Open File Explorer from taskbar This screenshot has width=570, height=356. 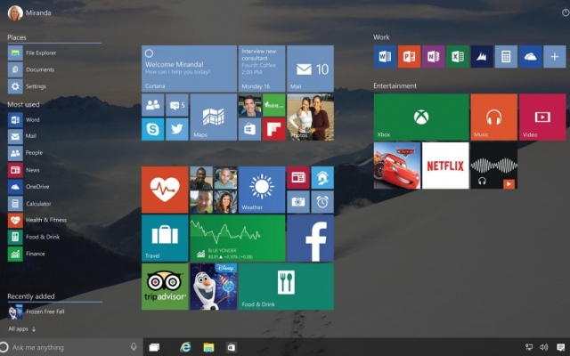(208, 348)
